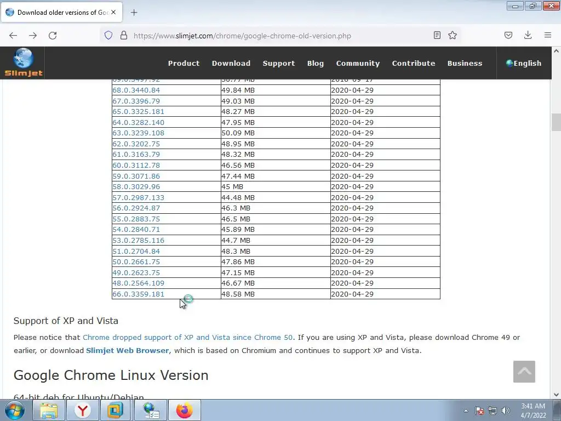Reload the current page

coord(53,36)
